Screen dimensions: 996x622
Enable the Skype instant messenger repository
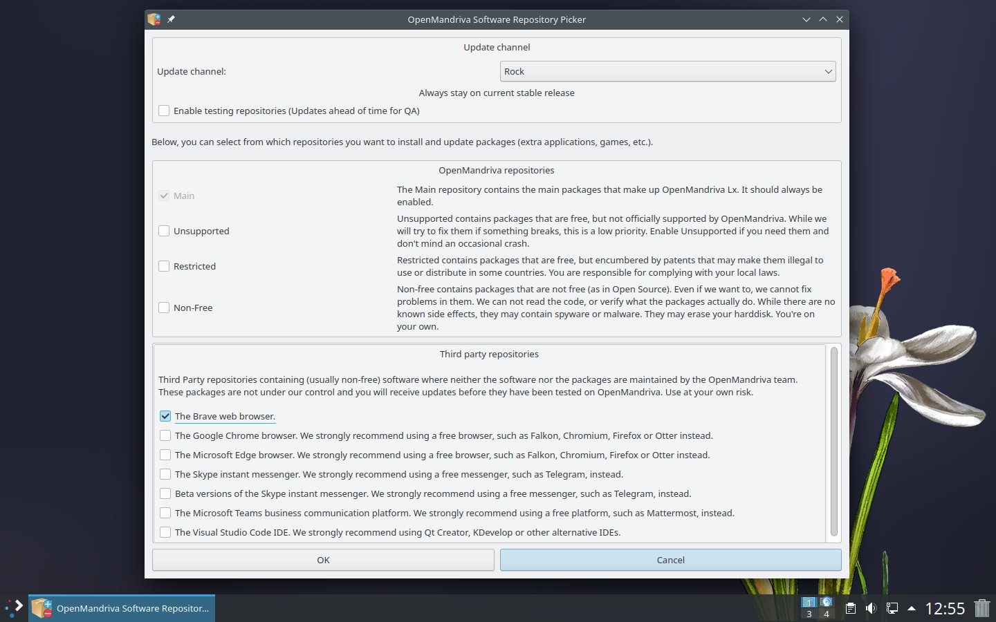tap(165, 474)
